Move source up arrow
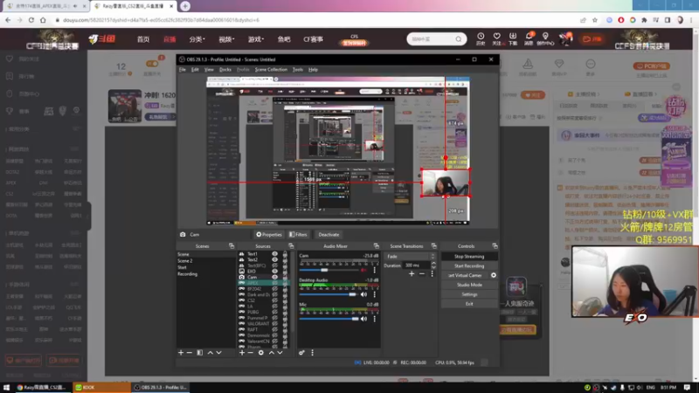The width and height of the screenshot is (699, 393). click(271, 353)
